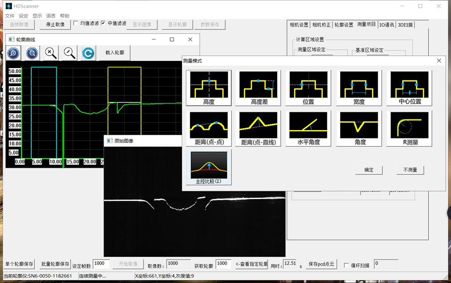Uncheck the 中值滤波 median filter checkbox
Image resolution: width=451 pixels, height=283 pixels.
(x=103, y=23)
